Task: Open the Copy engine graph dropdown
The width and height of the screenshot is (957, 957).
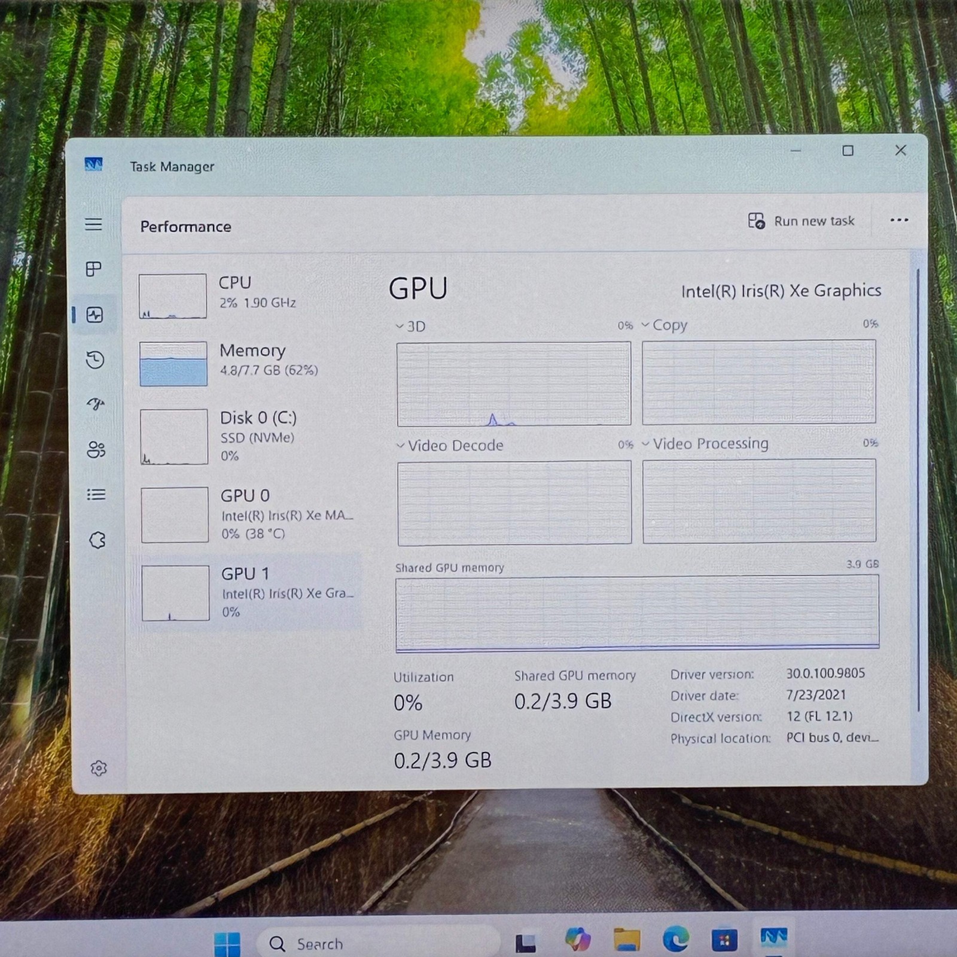Action: click(x=665, y=325)
